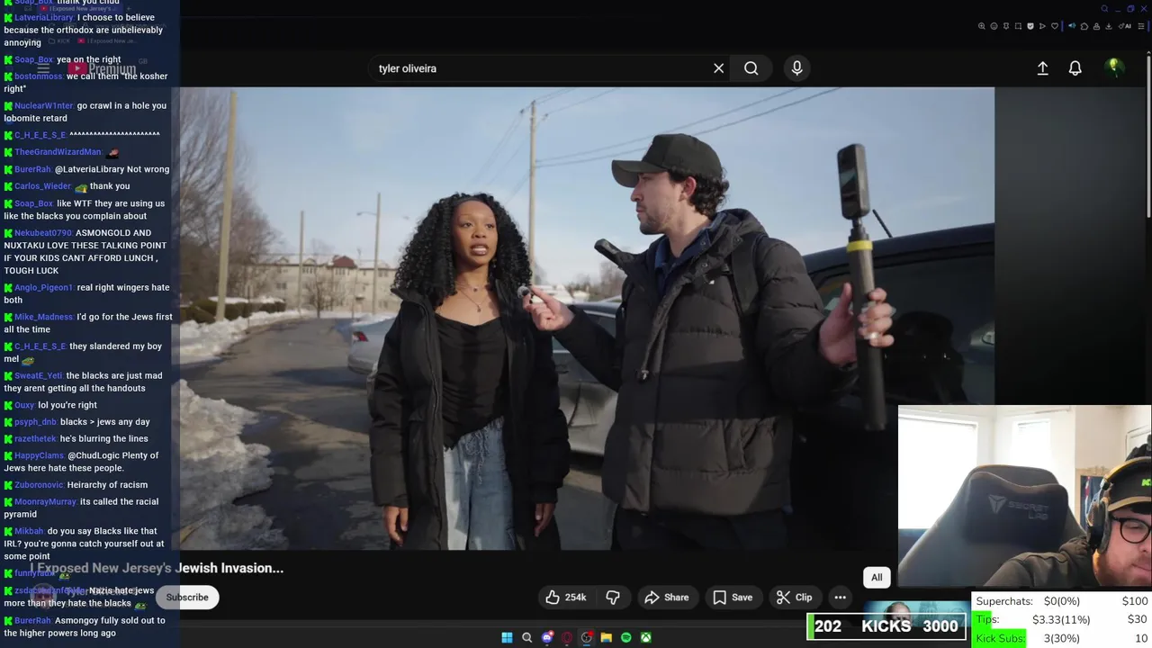Click the webcam overlay of the streamer

point(1024,496)
